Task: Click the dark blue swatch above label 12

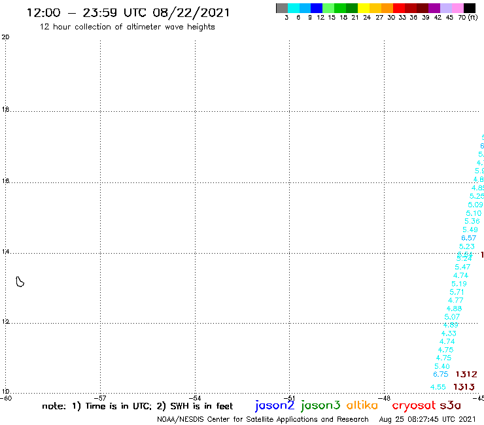Action: tap(317, 8)
